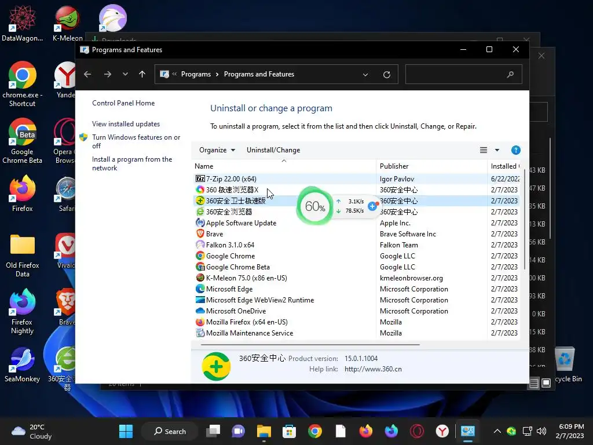Select the 7-Zip 22.00 (x64) program icon
Viewport: 593px width, 445px height.
[200, 178]
